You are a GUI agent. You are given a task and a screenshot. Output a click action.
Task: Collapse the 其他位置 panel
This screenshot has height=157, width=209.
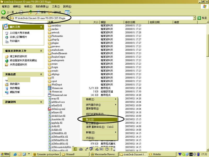41,74
